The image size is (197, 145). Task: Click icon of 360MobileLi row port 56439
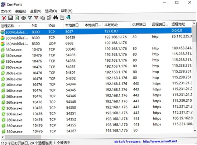pos(3,38)
